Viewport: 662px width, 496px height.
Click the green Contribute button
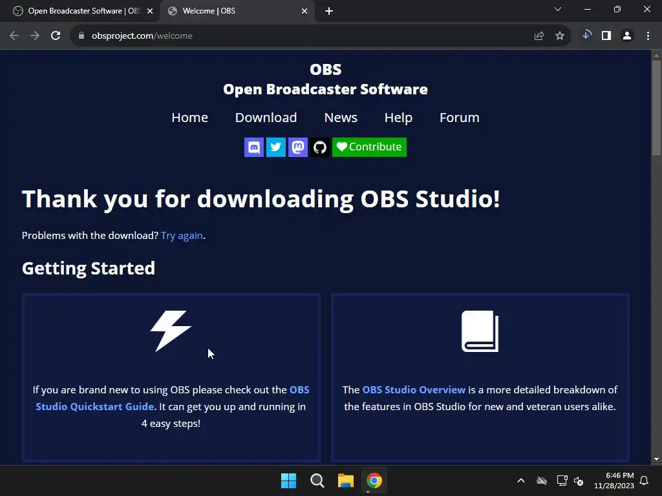[369, 147]
